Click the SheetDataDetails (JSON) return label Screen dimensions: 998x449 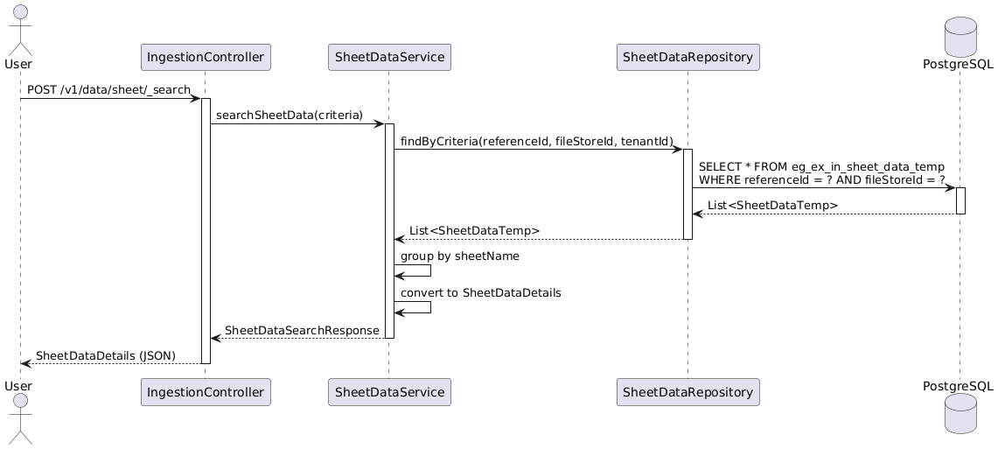pyautogui.click(x=106, y=355)
